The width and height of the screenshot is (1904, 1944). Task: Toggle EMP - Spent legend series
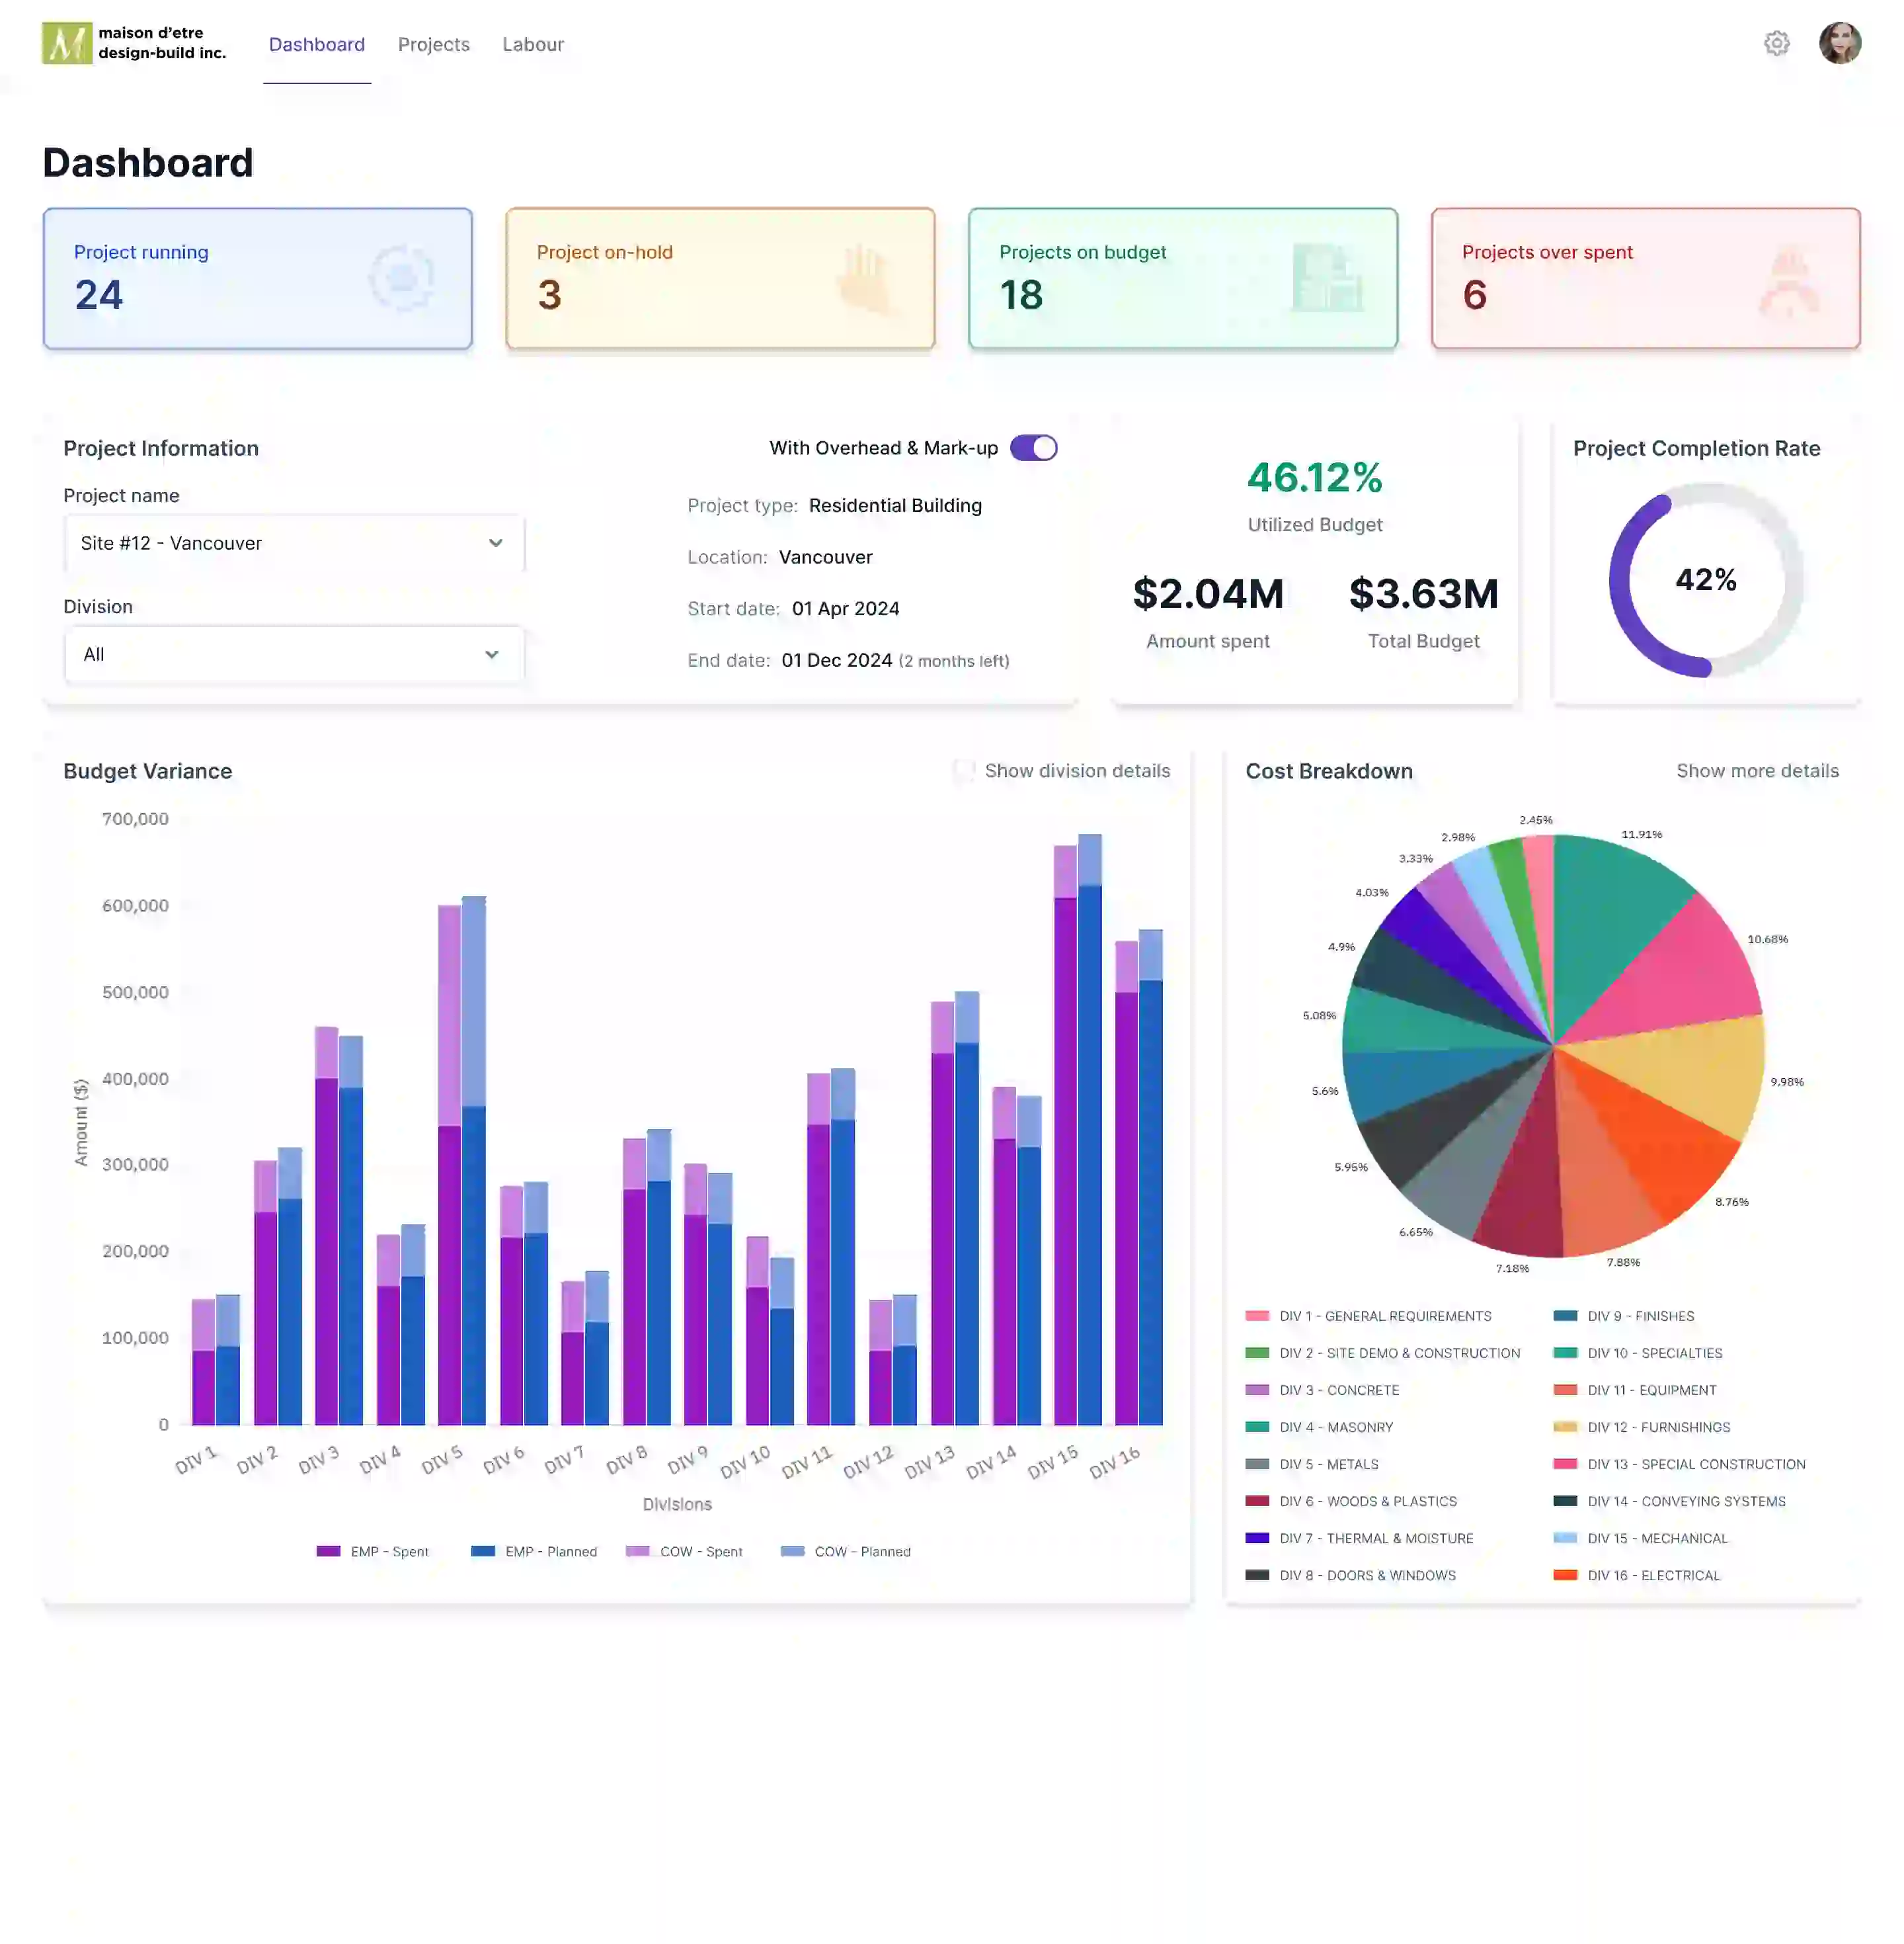[x=373, y=1551]
